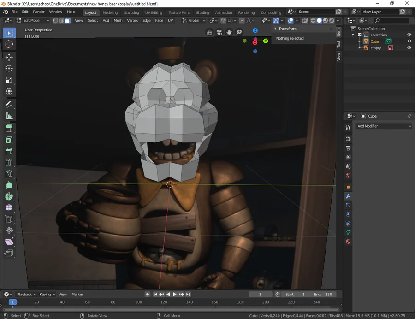Open the File menu
Image resolution: width=415 pixels, height=319 pixels.
(14, 12)
